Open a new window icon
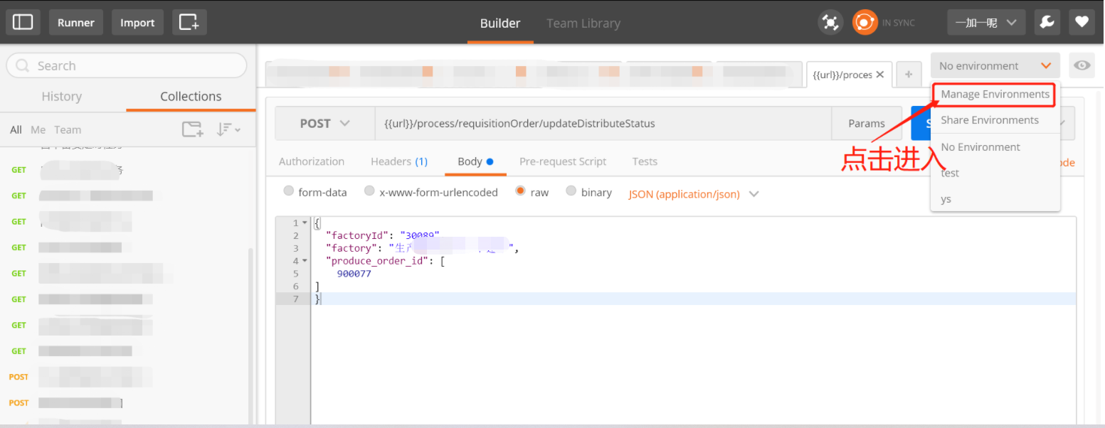The width and height of the screenshot is (1105, 428). pyautogui.click(x=189, y=23)
